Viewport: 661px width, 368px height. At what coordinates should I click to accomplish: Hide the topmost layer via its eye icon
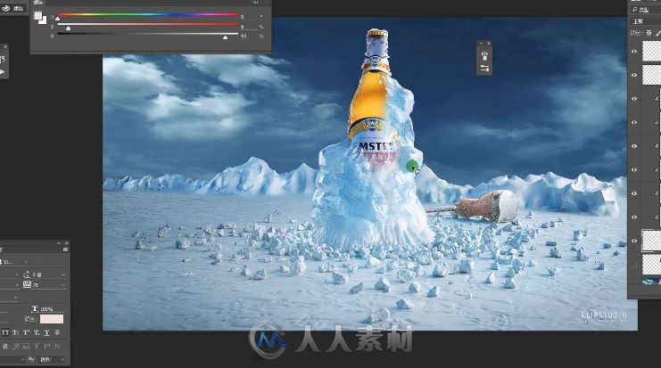coord(634,52)
